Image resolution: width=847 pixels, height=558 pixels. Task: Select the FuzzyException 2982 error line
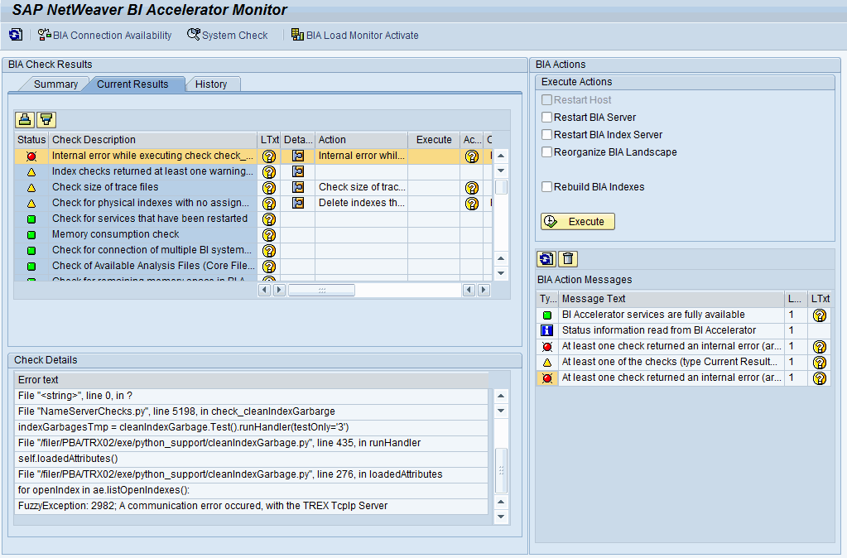click(x=251, y=506)
